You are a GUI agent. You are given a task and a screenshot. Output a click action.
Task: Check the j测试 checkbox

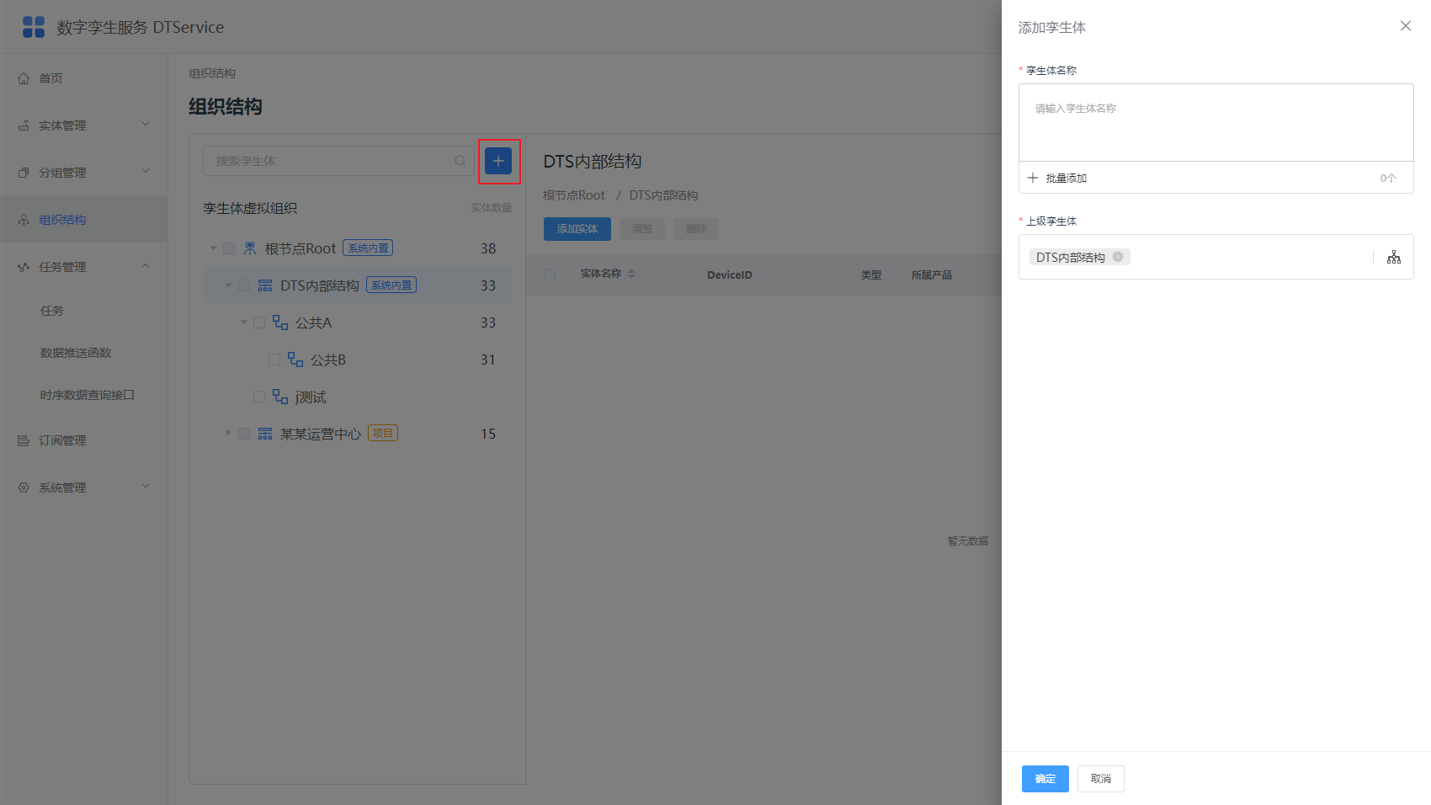(259, 397)
